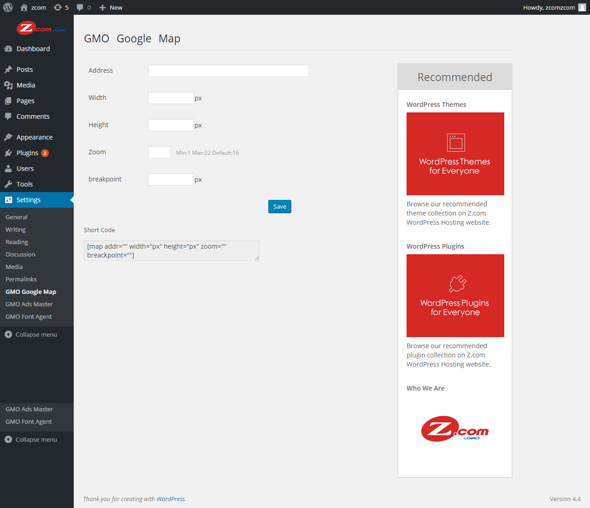Click the 'WordPress Themes' heading text
Image resolution: width=590 pixels, height=508 pixels.
(437, 105)
